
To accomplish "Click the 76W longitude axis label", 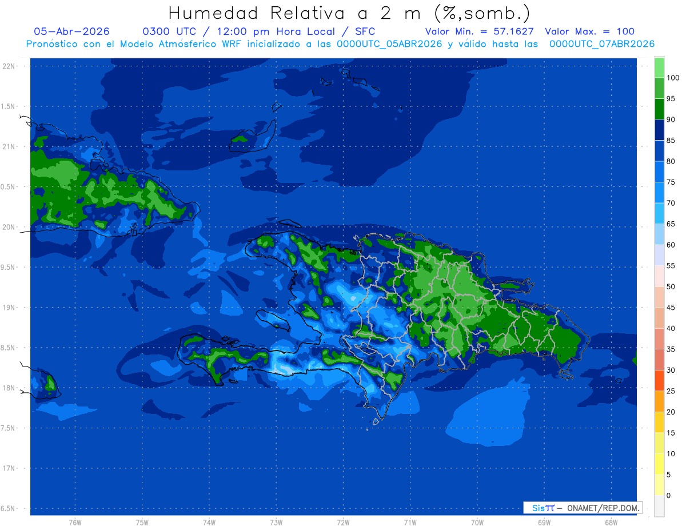I will coord(75,522).
